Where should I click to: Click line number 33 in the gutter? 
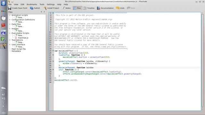pos(50,80)
